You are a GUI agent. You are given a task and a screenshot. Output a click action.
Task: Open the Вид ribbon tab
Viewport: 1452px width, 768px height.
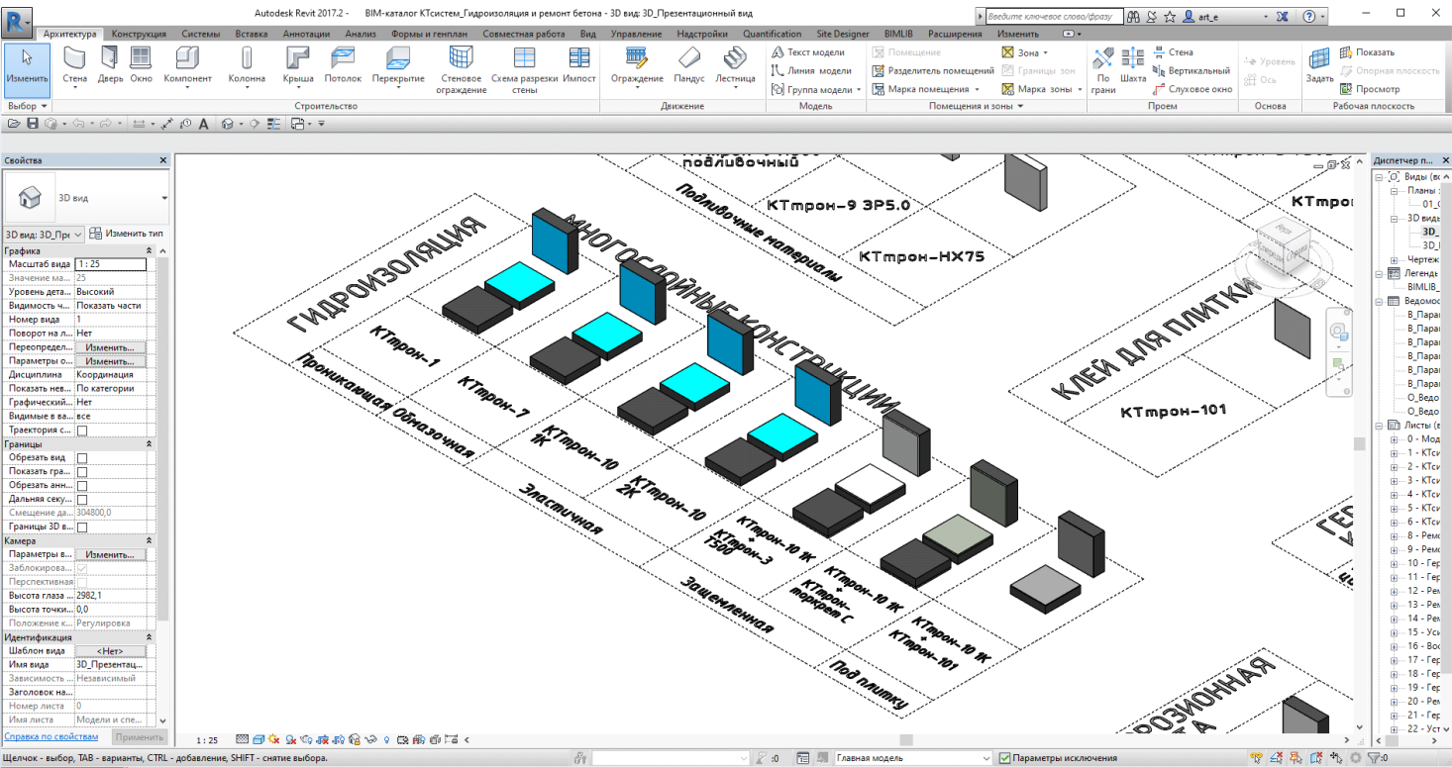[587, 34]
